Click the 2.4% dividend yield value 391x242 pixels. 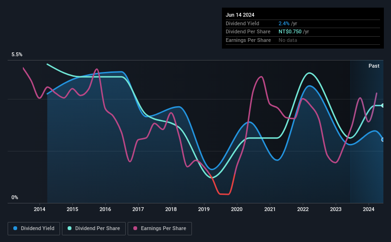pyautogui.click(x=284, y=23)
